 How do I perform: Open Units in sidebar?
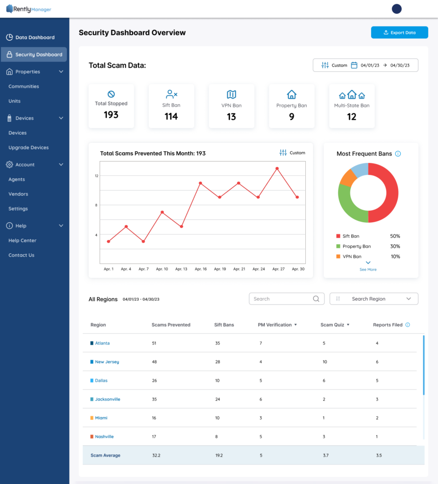pos(15,101)
